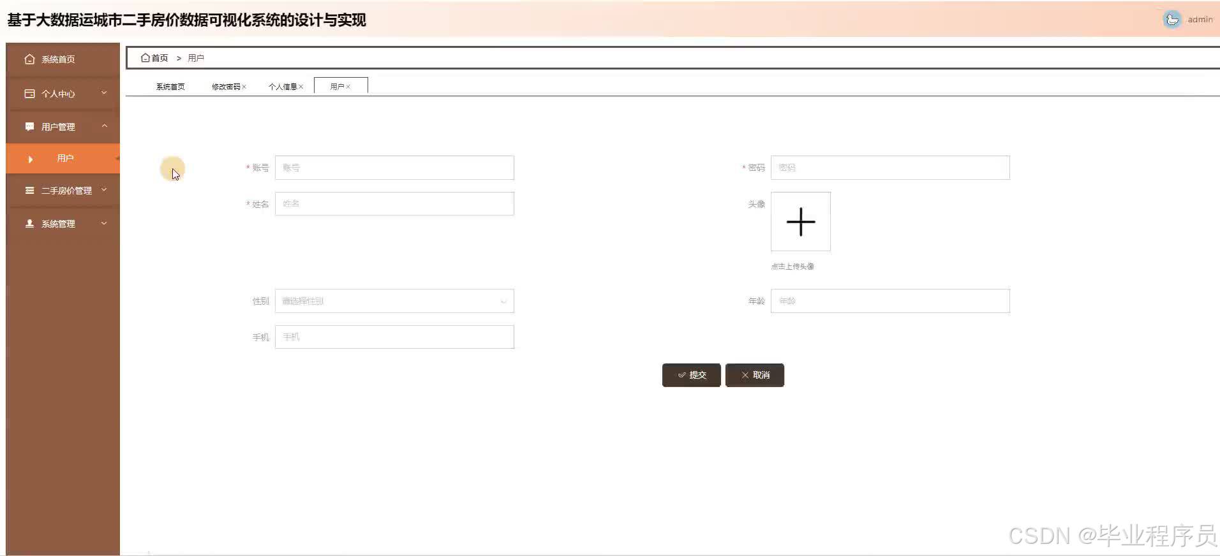Focus the 手机 input field
The width and height of the screenshot is (1220, 556).
tap(394, 337)
